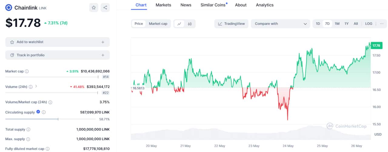Click the $17,778,108,810 diluted cap value
The image size is (388, 152).
tap(96, 149)
